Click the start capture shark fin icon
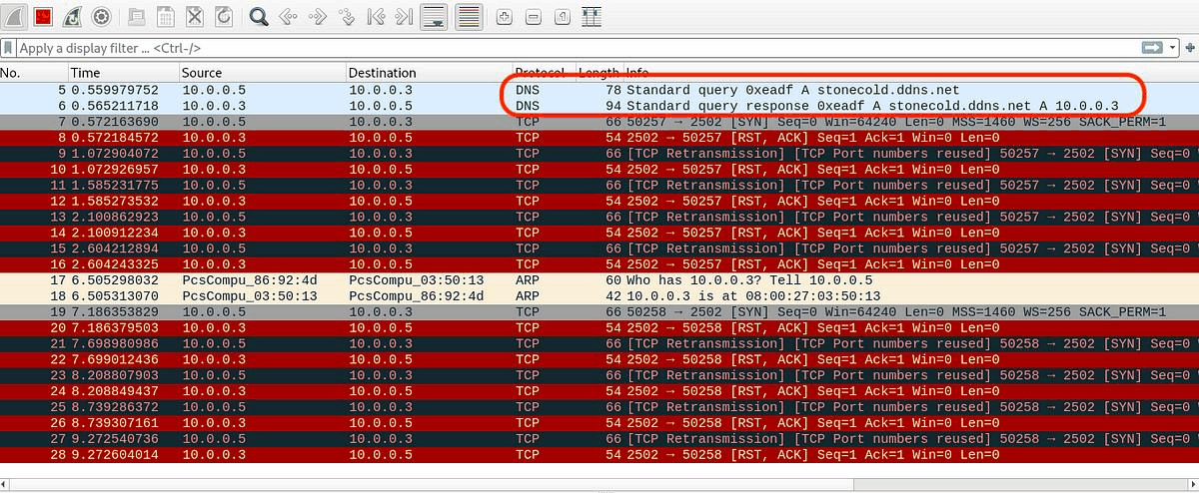1199x493 pixels. [14, 16]
